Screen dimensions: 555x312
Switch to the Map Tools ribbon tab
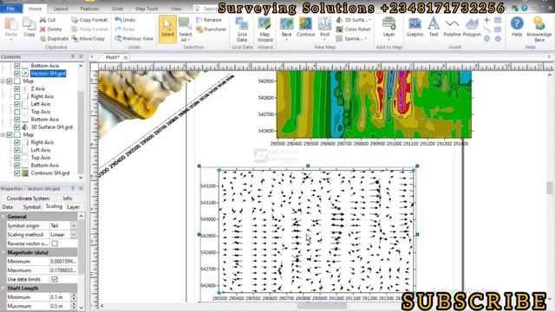click(x=147, y=9)
